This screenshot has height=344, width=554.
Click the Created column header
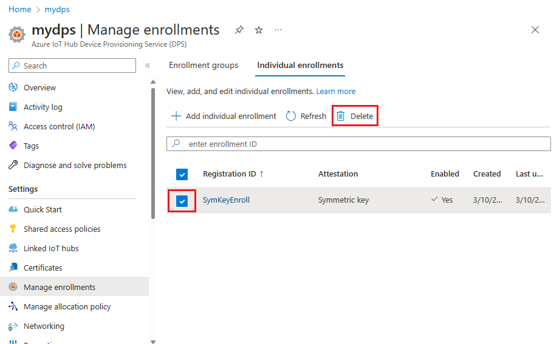point(487,174)
